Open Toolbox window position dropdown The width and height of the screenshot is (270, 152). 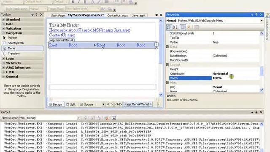[x=32, y=15]
